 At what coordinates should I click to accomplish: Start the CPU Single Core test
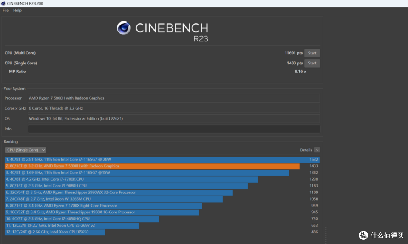(312, 63)
